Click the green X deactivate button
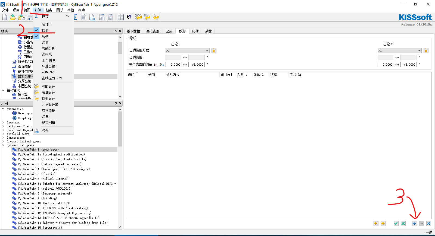 403,224
